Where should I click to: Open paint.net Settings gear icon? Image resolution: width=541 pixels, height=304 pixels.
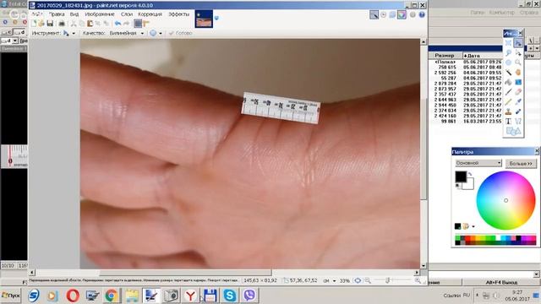413,15
